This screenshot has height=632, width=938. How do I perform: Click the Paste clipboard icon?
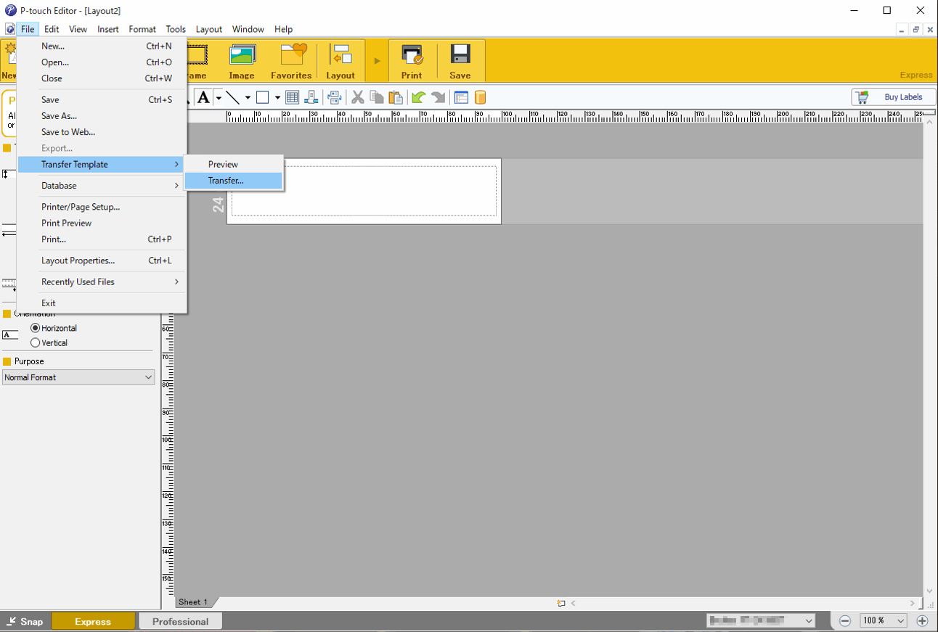coord(396,97)
